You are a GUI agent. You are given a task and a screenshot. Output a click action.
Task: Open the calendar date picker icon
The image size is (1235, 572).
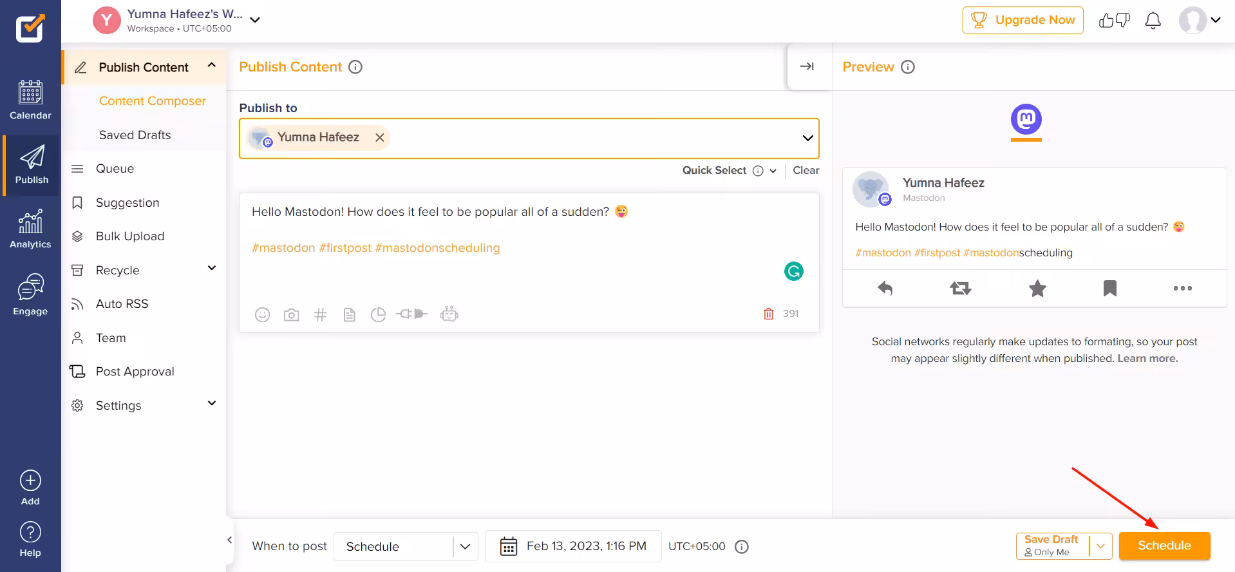[509, 546]
